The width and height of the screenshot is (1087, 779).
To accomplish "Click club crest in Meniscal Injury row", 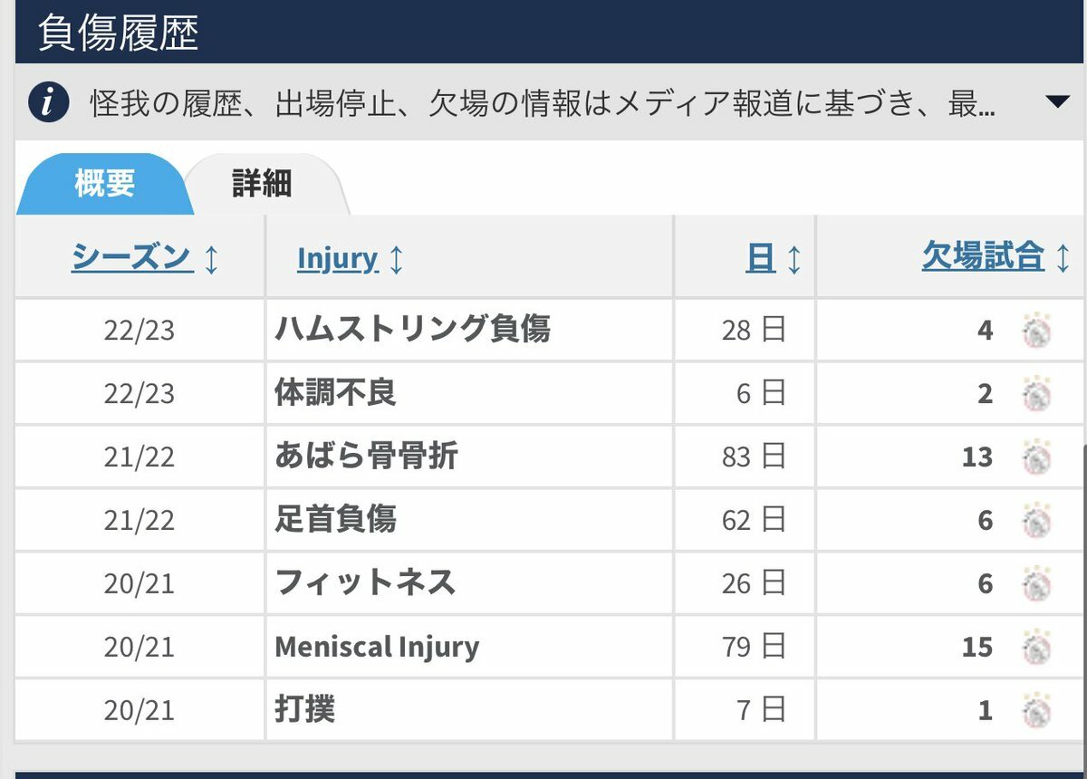I will pos(1036,647).
